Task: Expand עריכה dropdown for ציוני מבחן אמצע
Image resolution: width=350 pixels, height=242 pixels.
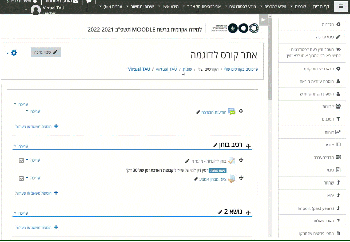Action: 33,178
